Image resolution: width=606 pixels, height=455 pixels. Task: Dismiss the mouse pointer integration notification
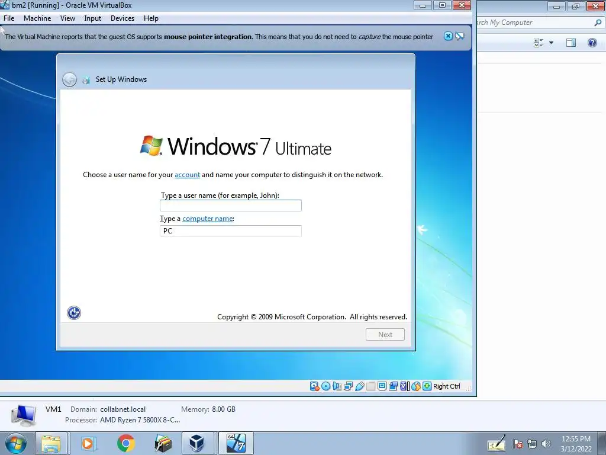point(448,36)
